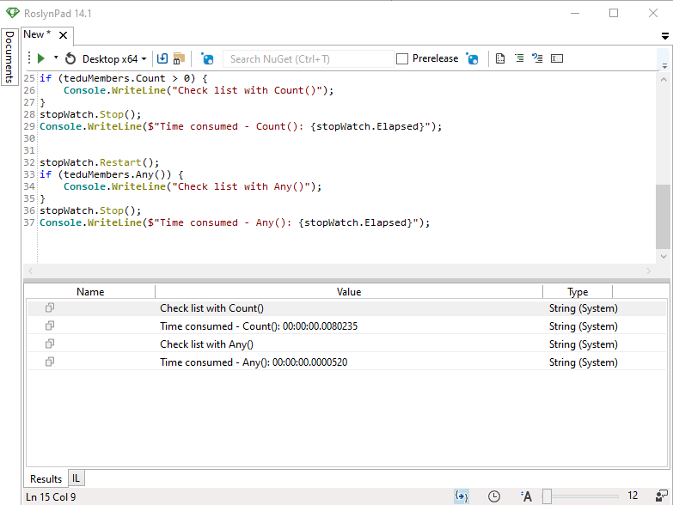Click the clock icon in status bar
673x505 pixels.
[x=494, y=496]
